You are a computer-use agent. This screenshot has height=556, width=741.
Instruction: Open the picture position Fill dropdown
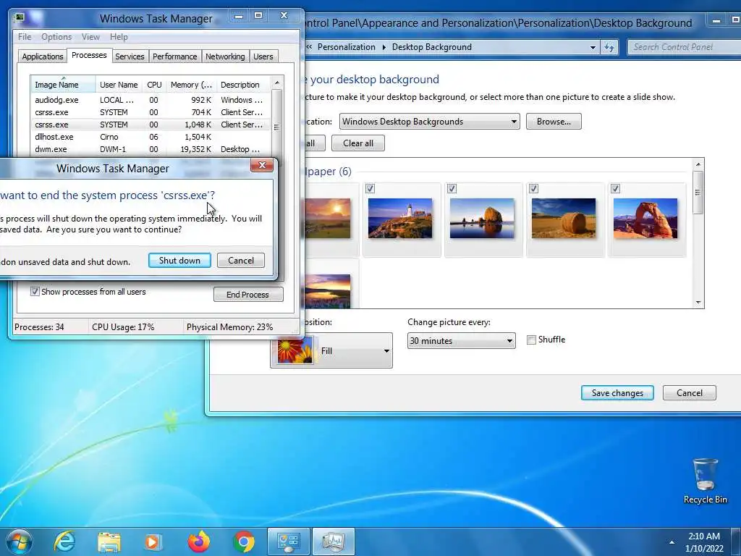click(x=331, y=351)
